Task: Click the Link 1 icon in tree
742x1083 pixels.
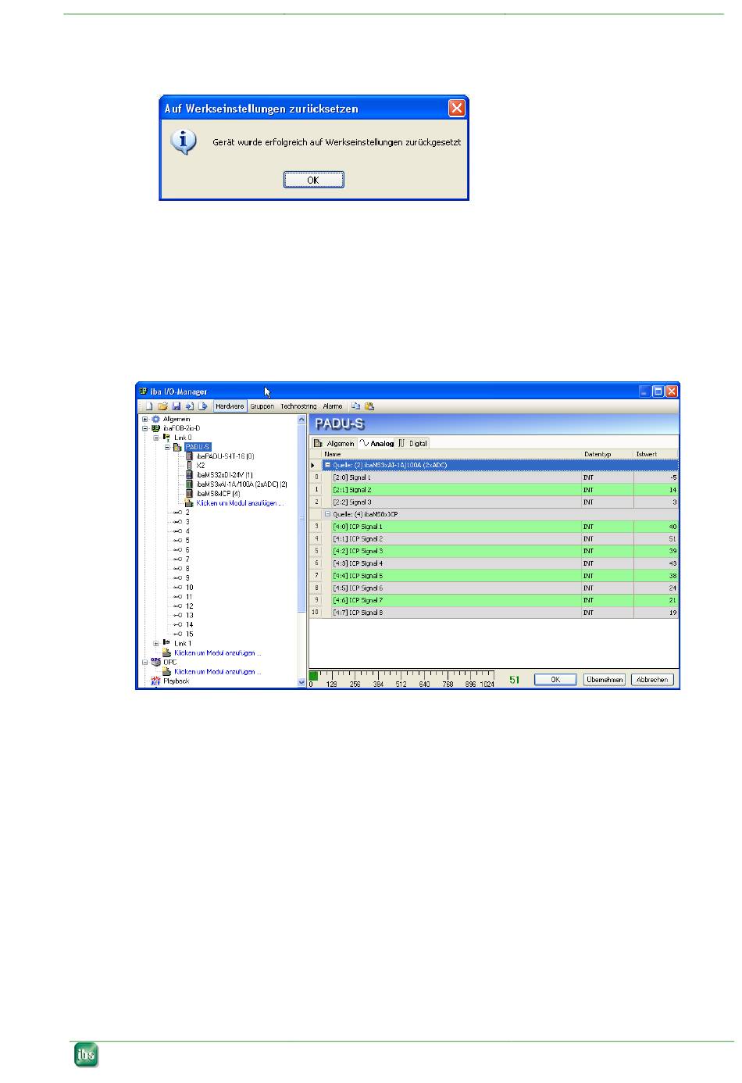Action: click(x=166, y=644)
